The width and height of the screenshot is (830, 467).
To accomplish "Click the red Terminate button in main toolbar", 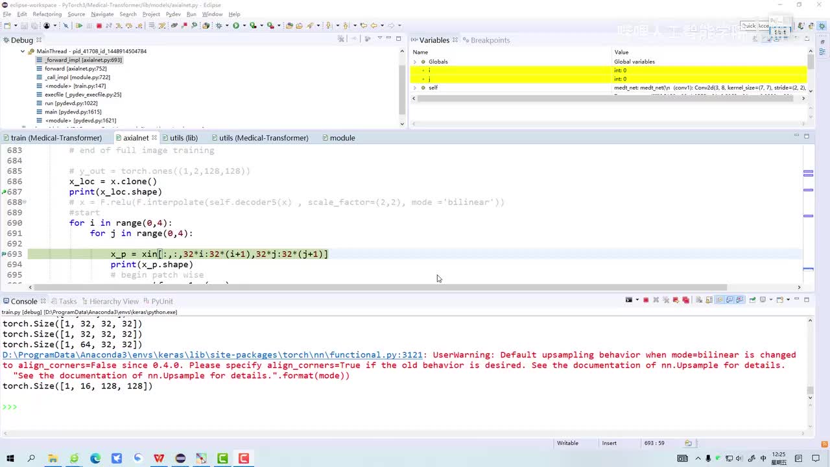I will [x=99, y=26].
